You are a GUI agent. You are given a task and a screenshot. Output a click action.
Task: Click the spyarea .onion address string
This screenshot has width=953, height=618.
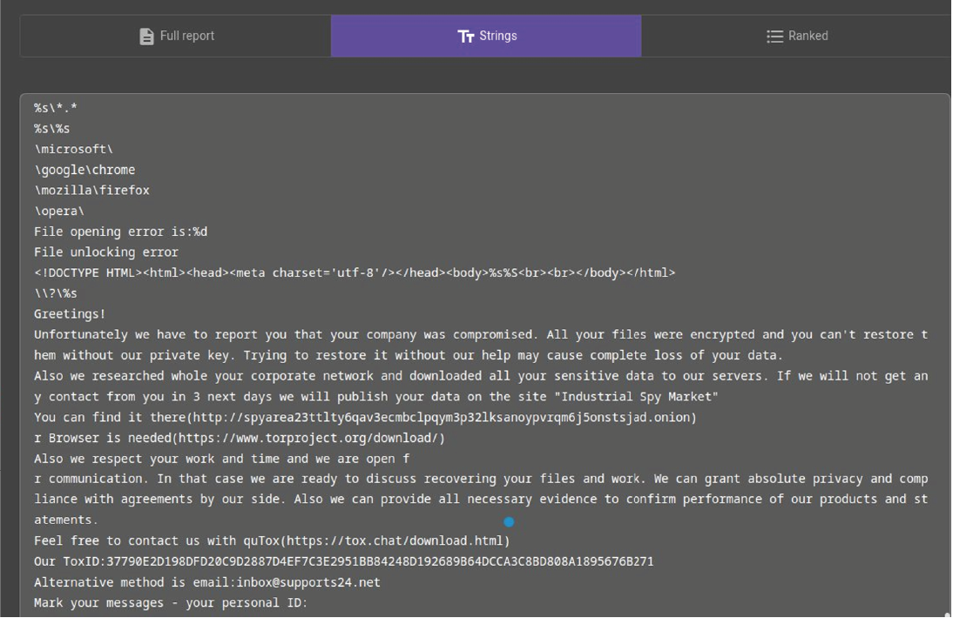(x=442, y=417)
